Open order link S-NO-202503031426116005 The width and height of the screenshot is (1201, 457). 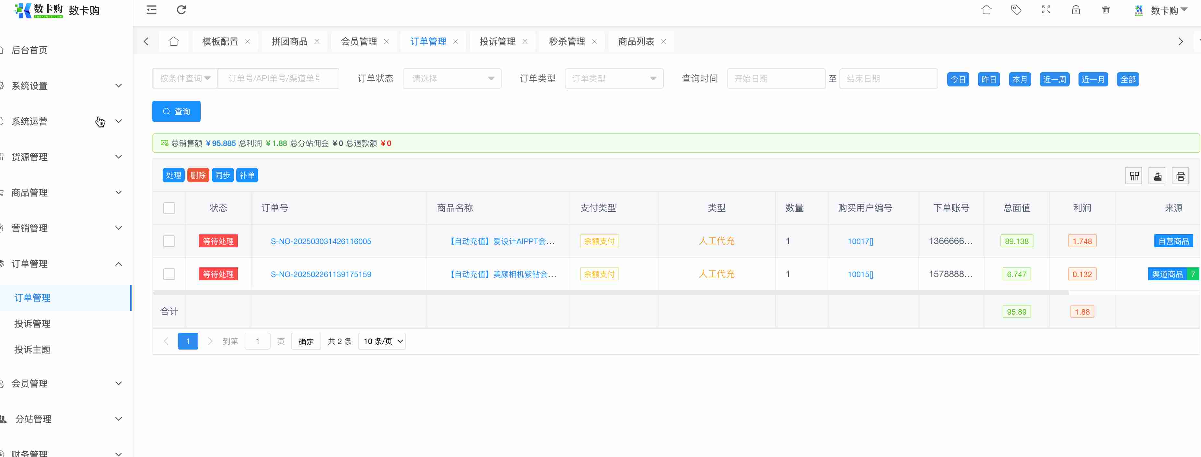pyautogui.click(x=321, y=241)
